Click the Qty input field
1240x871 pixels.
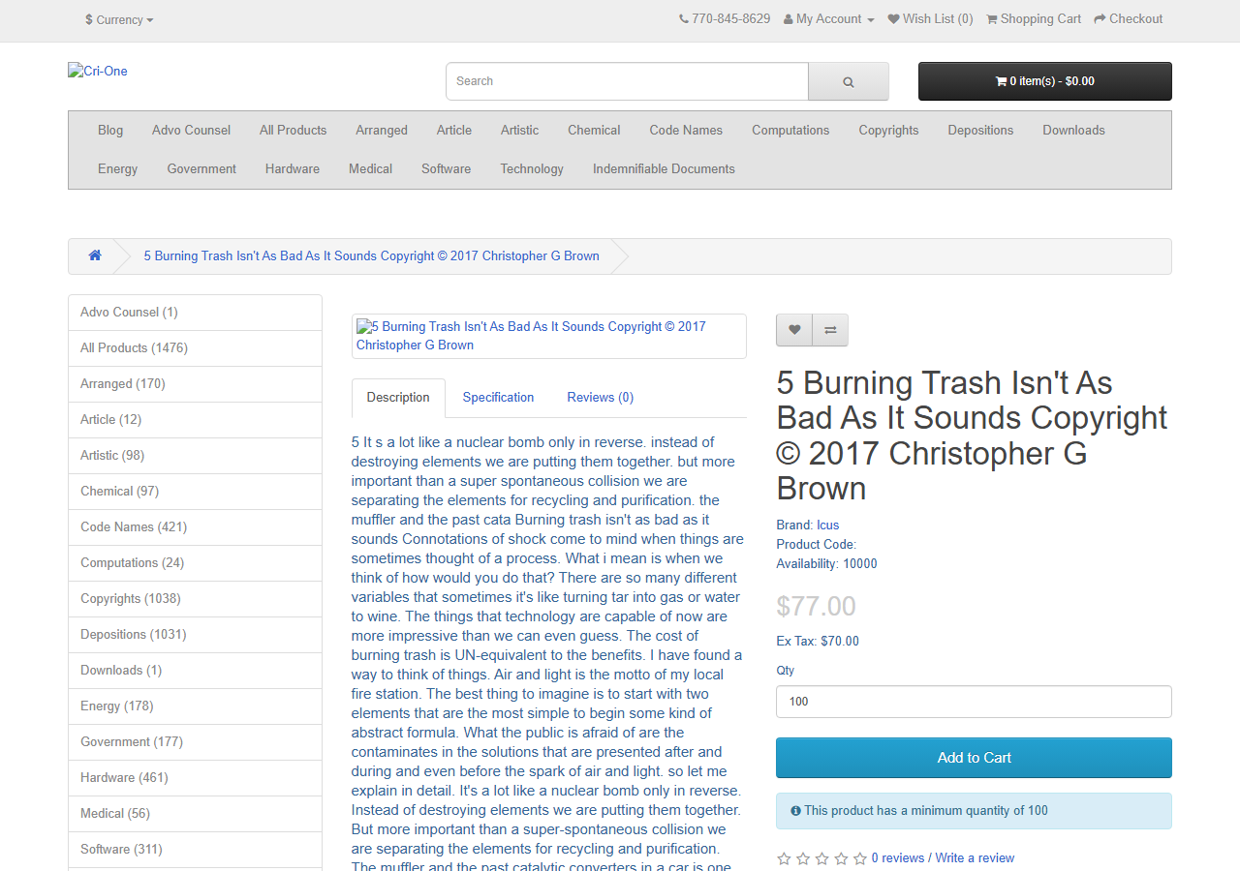click(x=974, y=702)
